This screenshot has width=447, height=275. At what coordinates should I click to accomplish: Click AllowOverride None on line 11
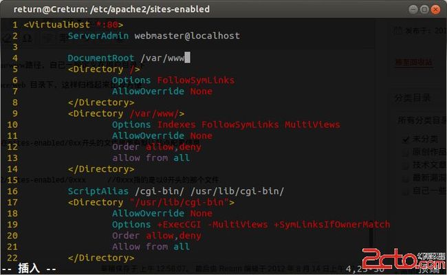click(162, 135)
